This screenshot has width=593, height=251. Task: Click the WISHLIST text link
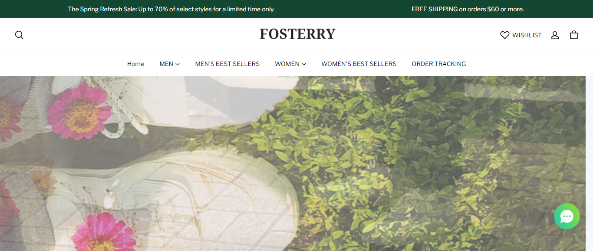click(x=527, y=35)
